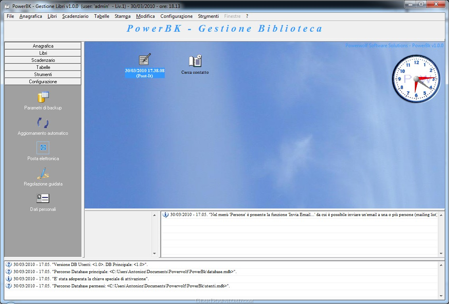The image size is (449, 304).
Task: Open the ? help menu
Action: point(247,16)
